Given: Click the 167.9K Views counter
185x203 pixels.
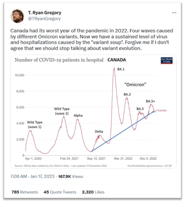Looking at the screenshot, I should 71,176.
